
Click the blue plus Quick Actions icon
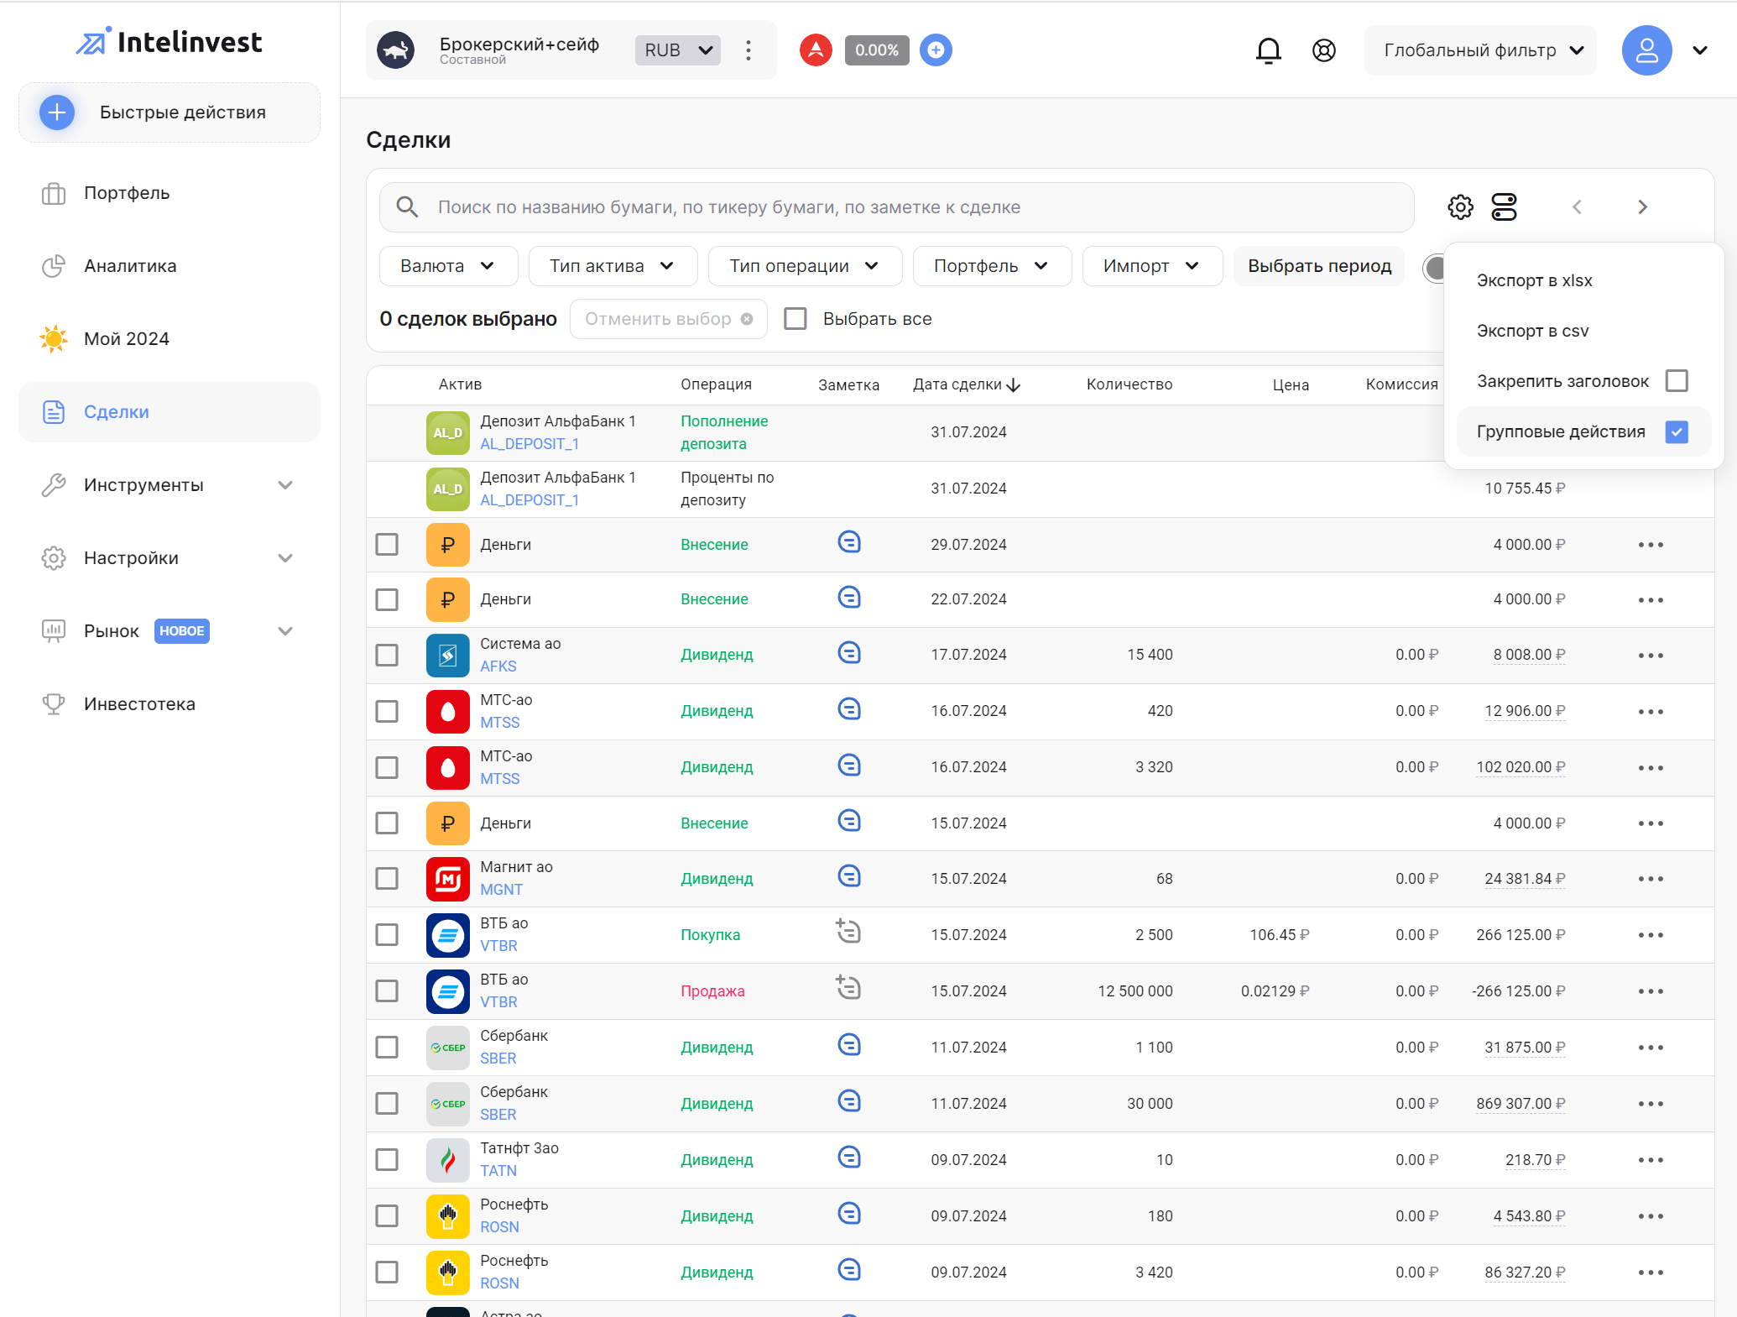click(x=57, y=112)
